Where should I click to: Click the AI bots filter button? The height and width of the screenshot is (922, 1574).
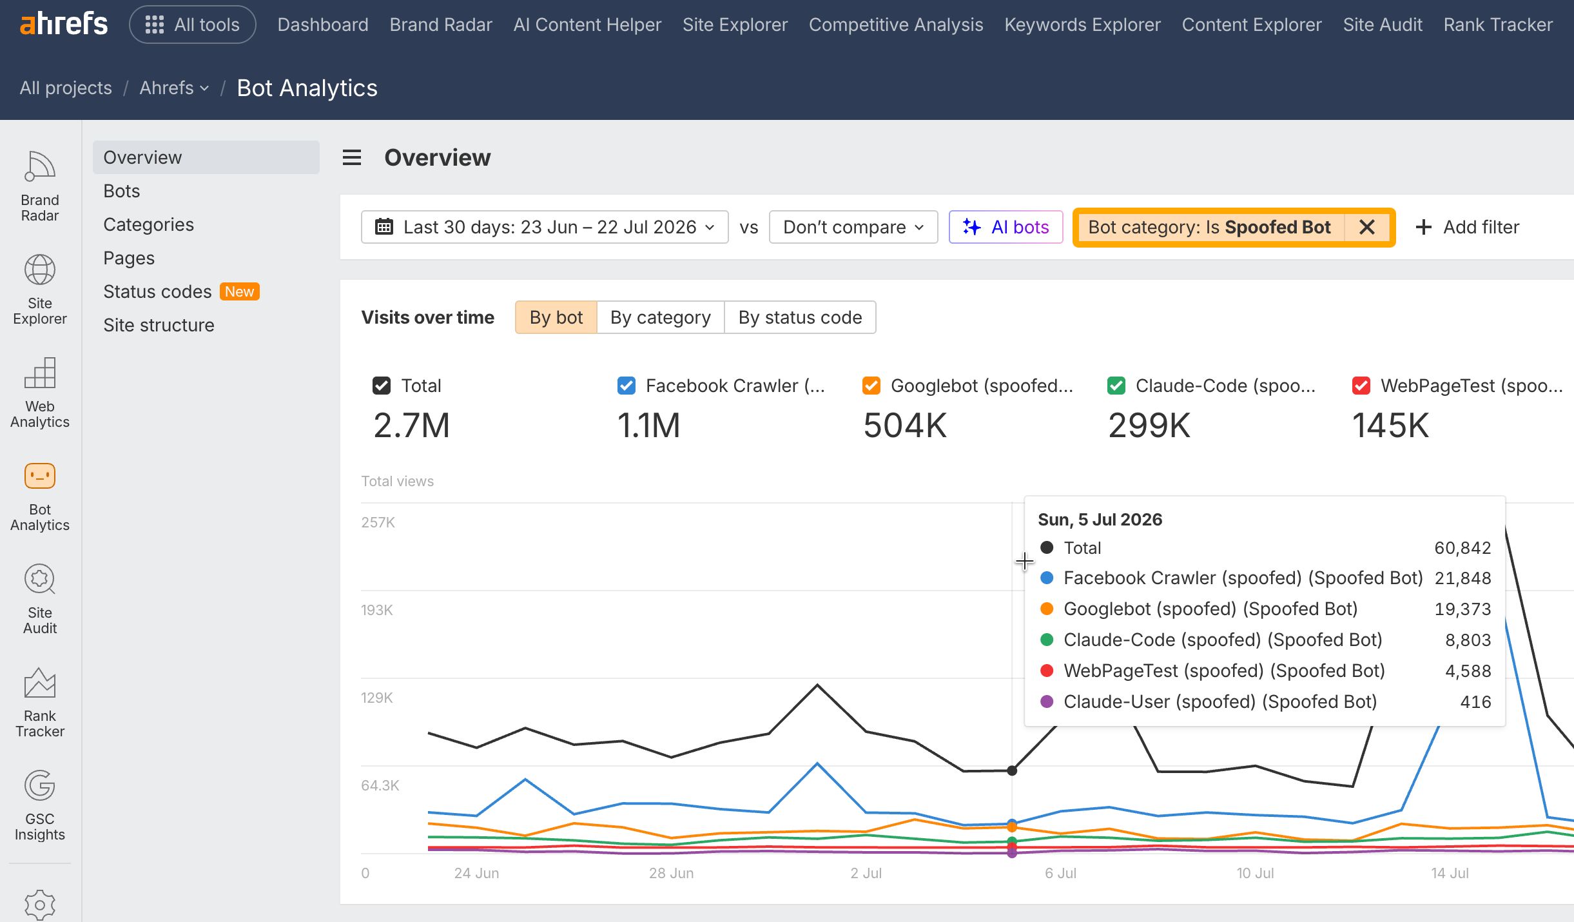tap(1006, 227)
